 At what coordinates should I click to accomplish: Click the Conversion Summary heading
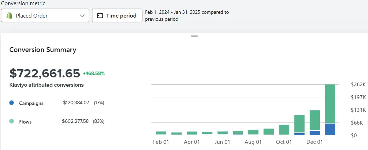coord(43,50)
